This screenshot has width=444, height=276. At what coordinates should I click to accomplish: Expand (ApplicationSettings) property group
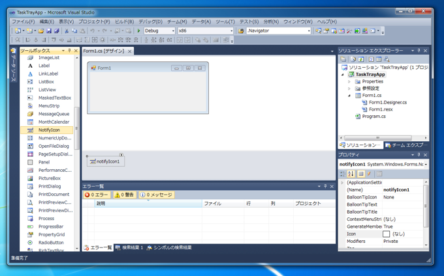click(342, 182)
